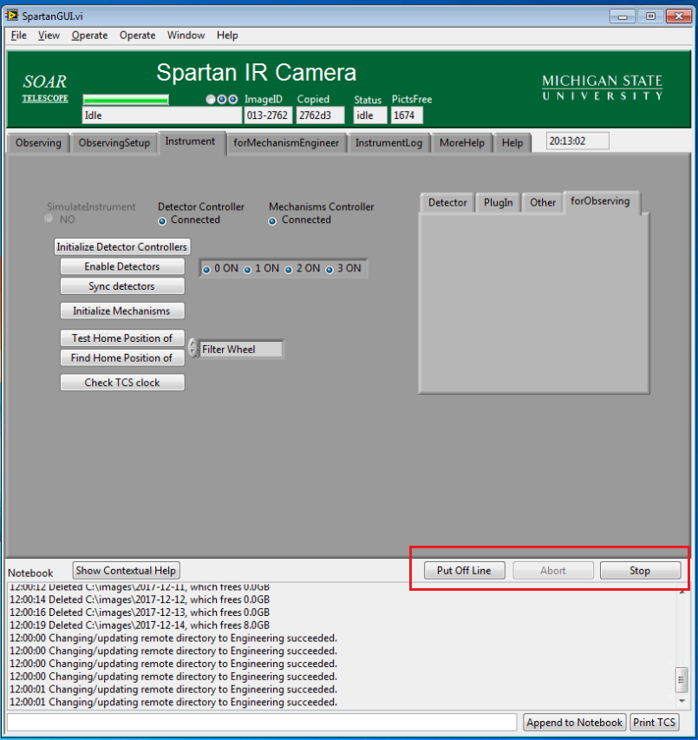Click the Print TCS button
Screen dimensions: 698x740
pyautogui.click(x=654, y=723)
